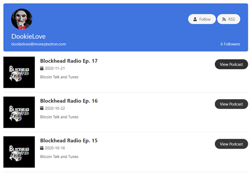Show the 6 Followers list
This screenshot has width=252, height=176.
(230, 44)
